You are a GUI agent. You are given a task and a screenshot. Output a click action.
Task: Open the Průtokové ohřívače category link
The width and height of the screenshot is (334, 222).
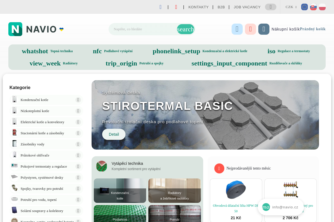[35, 155]
